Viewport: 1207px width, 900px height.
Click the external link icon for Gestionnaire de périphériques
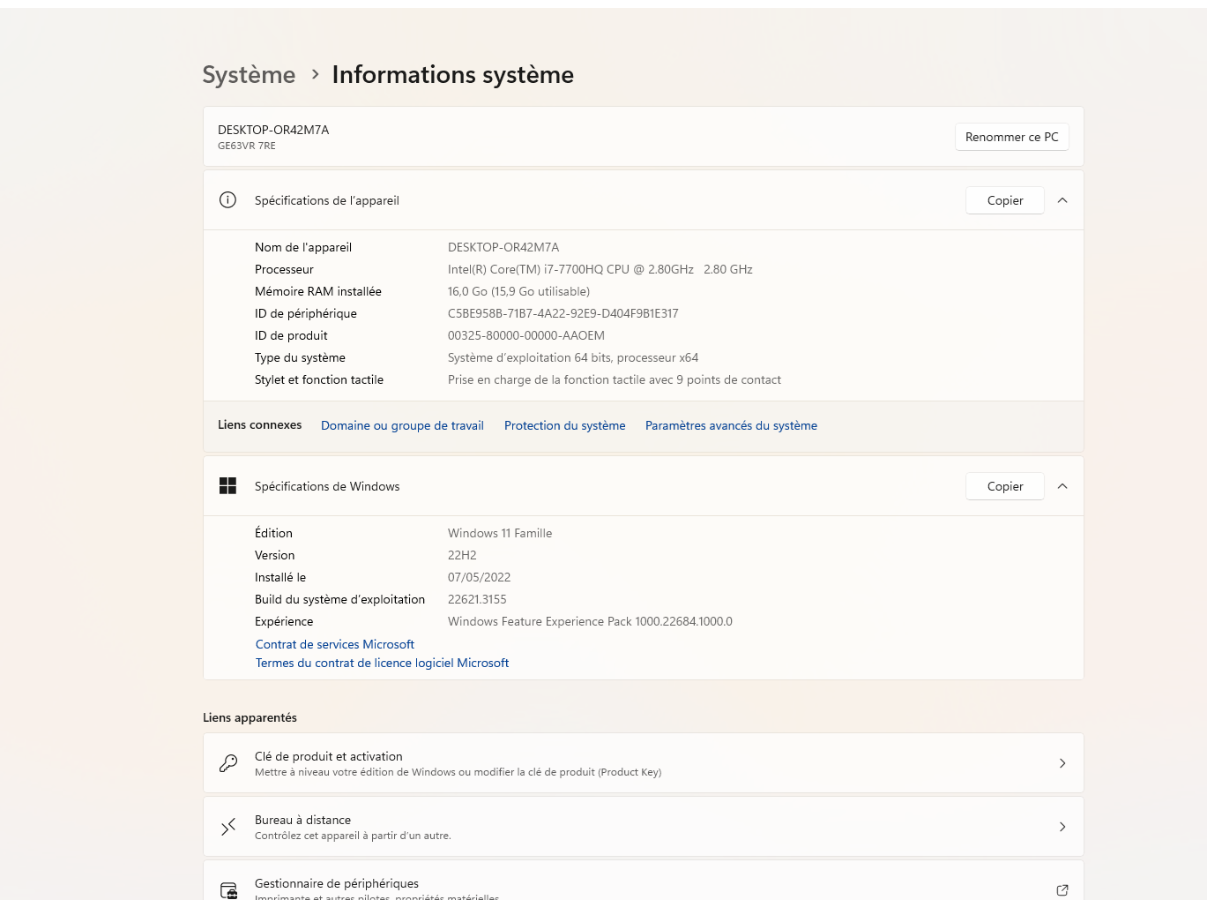coord(1062,889)
